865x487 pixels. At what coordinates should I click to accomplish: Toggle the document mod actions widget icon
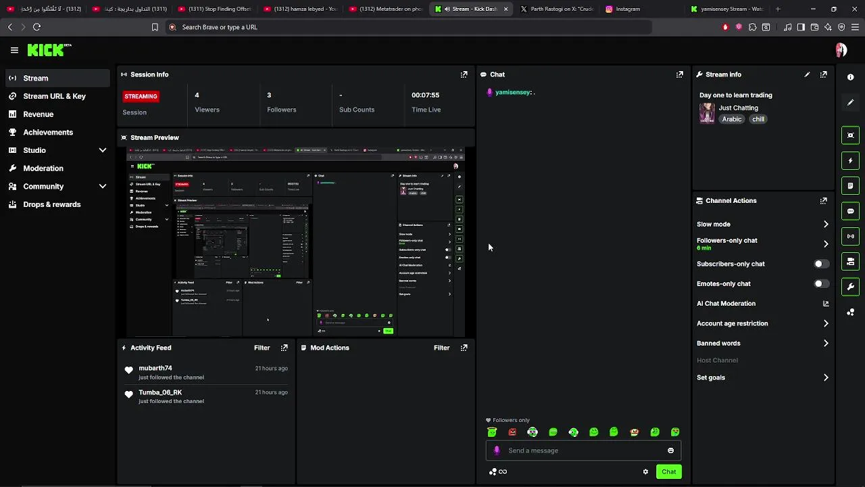pyautogui.click(x=850, y=186)
